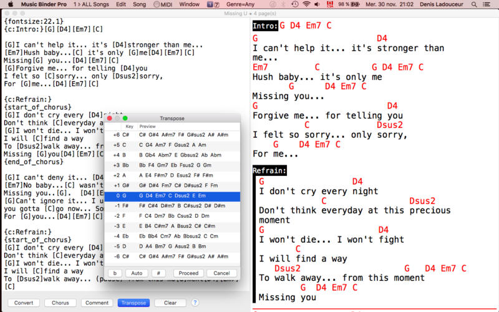Click the 'Missing U • 4 page(s)' window title
The width and height of the screenshot is (499, 312).
pyautogui.click(x=250, y=13)
